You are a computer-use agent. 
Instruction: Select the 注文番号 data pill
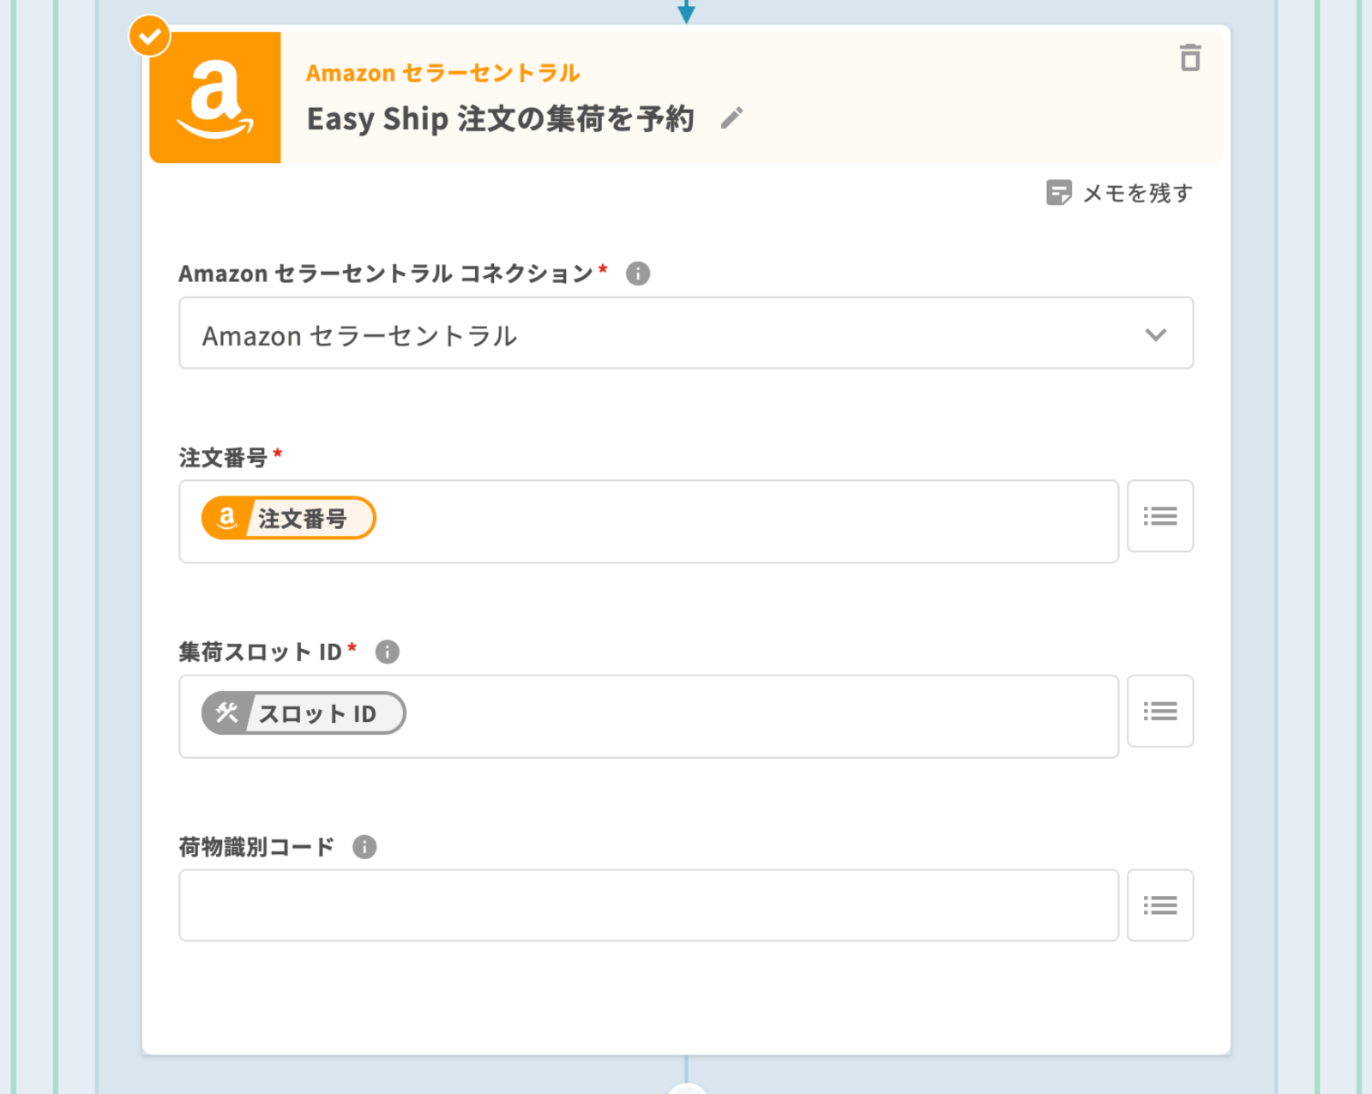289,518
